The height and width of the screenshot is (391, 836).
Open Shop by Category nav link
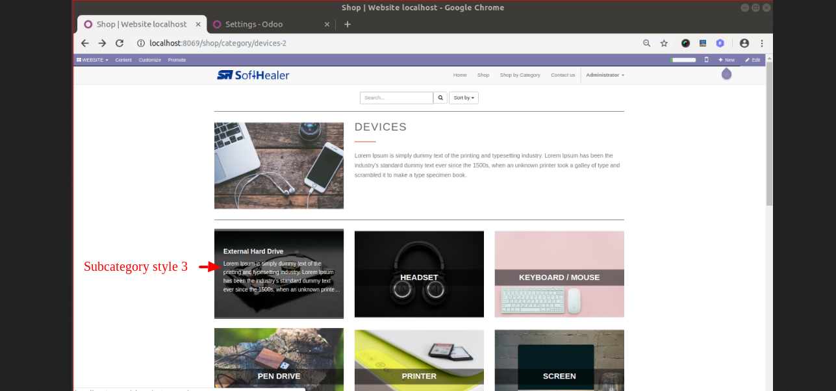tap(520, 75)
